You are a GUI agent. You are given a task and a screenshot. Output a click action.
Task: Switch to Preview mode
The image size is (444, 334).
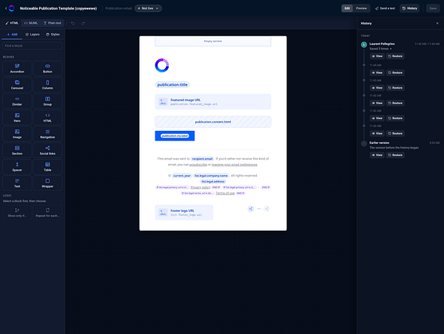coord(361,8)
